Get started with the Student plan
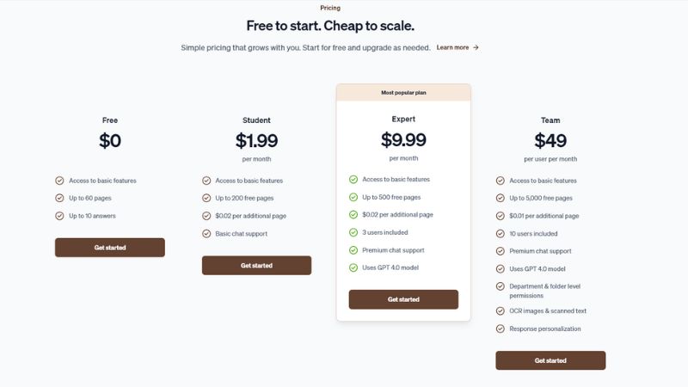Viewport: 688px width, 387px height. click(x=256, y=266)
